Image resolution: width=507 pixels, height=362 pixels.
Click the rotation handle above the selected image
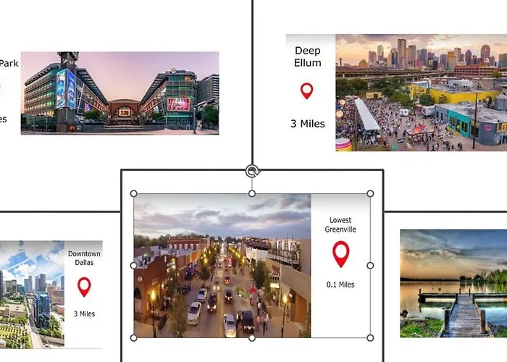tap(252, 171)
